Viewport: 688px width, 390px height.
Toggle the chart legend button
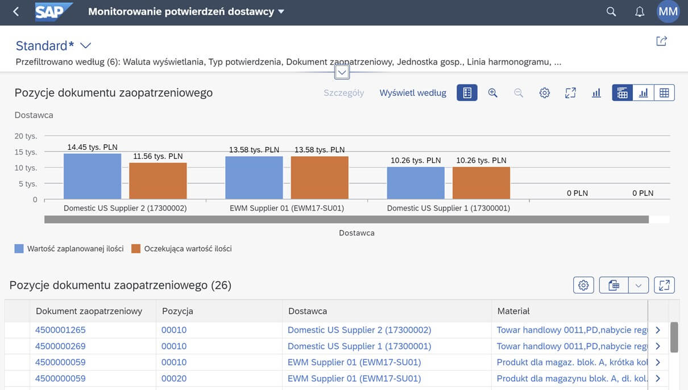pyautogui.click(x=467, y=93)
